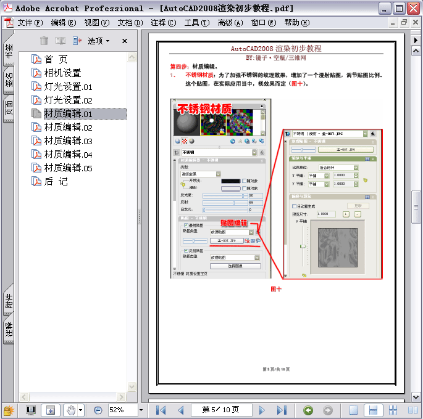
Task: Open the 编辑(E) menu
Action: coord(64,23)
